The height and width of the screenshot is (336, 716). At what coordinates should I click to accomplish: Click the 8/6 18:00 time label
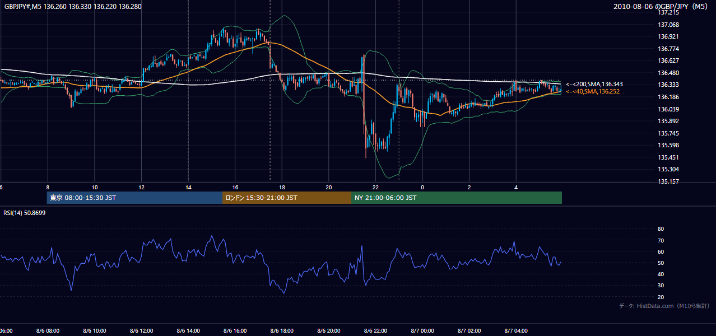(282, 330)
